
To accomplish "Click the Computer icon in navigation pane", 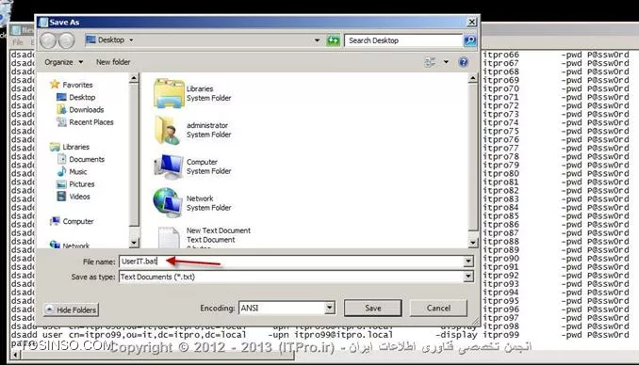I will tap(55, 221).
